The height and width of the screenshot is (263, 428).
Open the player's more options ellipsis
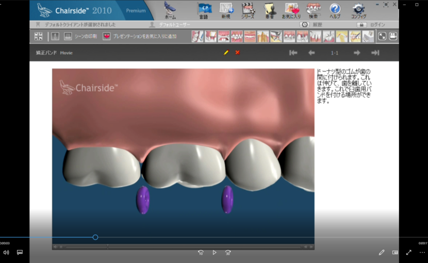[422, 252]
